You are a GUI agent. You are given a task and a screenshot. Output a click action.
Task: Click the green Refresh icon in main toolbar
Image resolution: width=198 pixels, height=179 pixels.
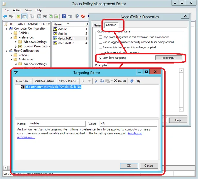pyautogui.click(x=51, y=16)
